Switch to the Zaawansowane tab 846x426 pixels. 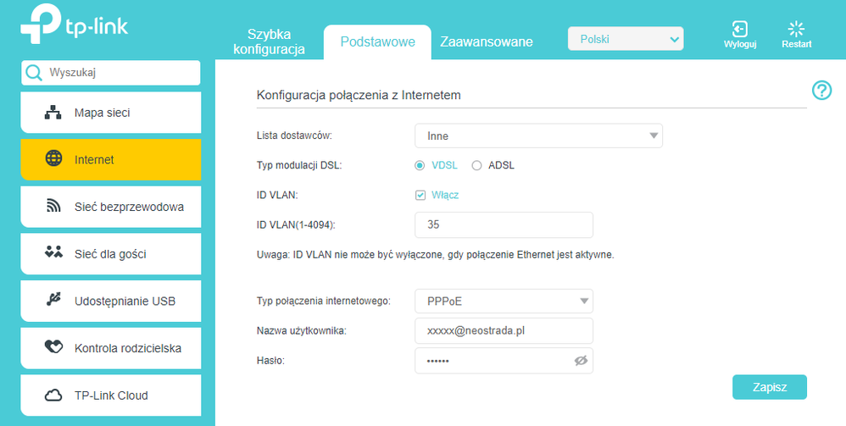click(x=486, y=41)
